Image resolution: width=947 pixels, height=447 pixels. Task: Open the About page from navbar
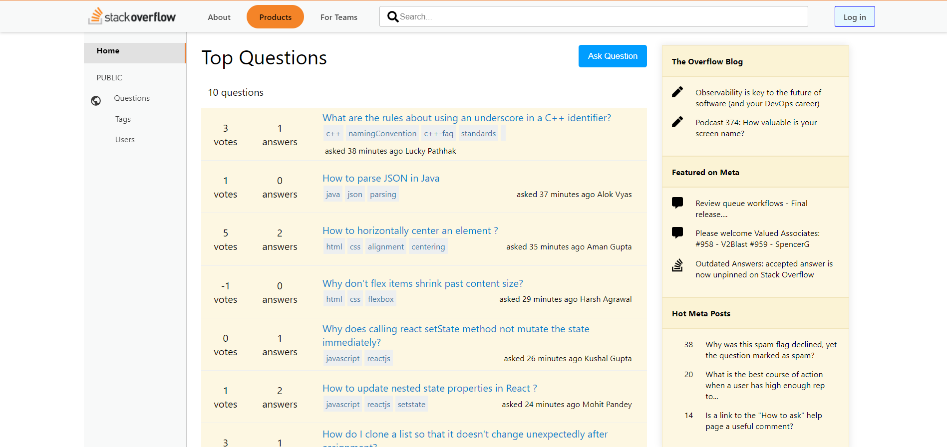219,17
